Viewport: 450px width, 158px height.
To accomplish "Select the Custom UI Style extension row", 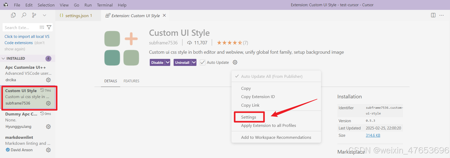I will click(28, 97).
